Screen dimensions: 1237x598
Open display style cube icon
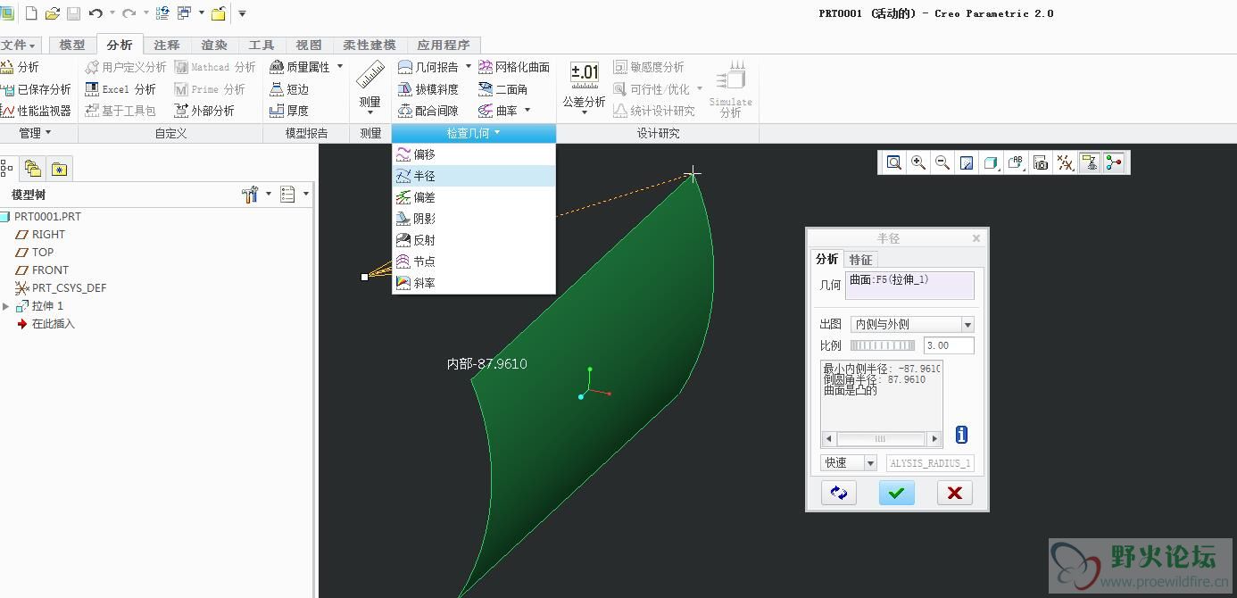coord(991,162)
